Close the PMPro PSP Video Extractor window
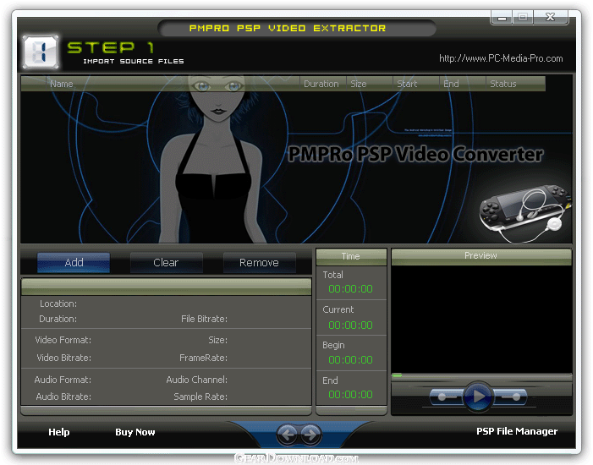This screenshot has width=593, height=465. click(550, 17)
